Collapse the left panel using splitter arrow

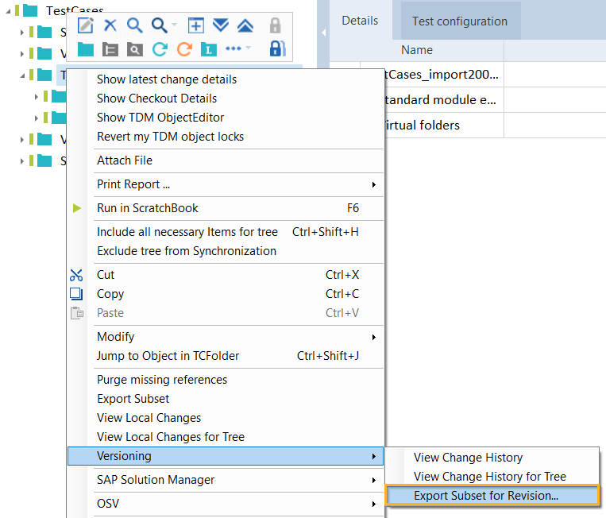pos(323,33)
